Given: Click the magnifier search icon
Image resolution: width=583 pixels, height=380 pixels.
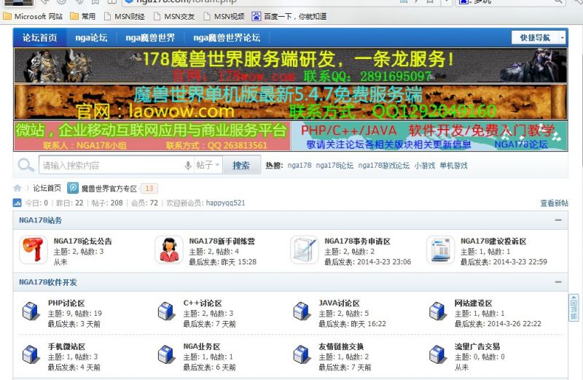Looking at the screenshot, I should click(26, 165).
